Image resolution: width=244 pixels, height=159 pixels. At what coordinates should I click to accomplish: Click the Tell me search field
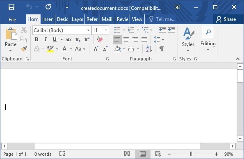(x=162, y=19)
